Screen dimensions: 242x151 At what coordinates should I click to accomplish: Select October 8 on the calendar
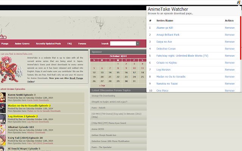pos(118,68)
